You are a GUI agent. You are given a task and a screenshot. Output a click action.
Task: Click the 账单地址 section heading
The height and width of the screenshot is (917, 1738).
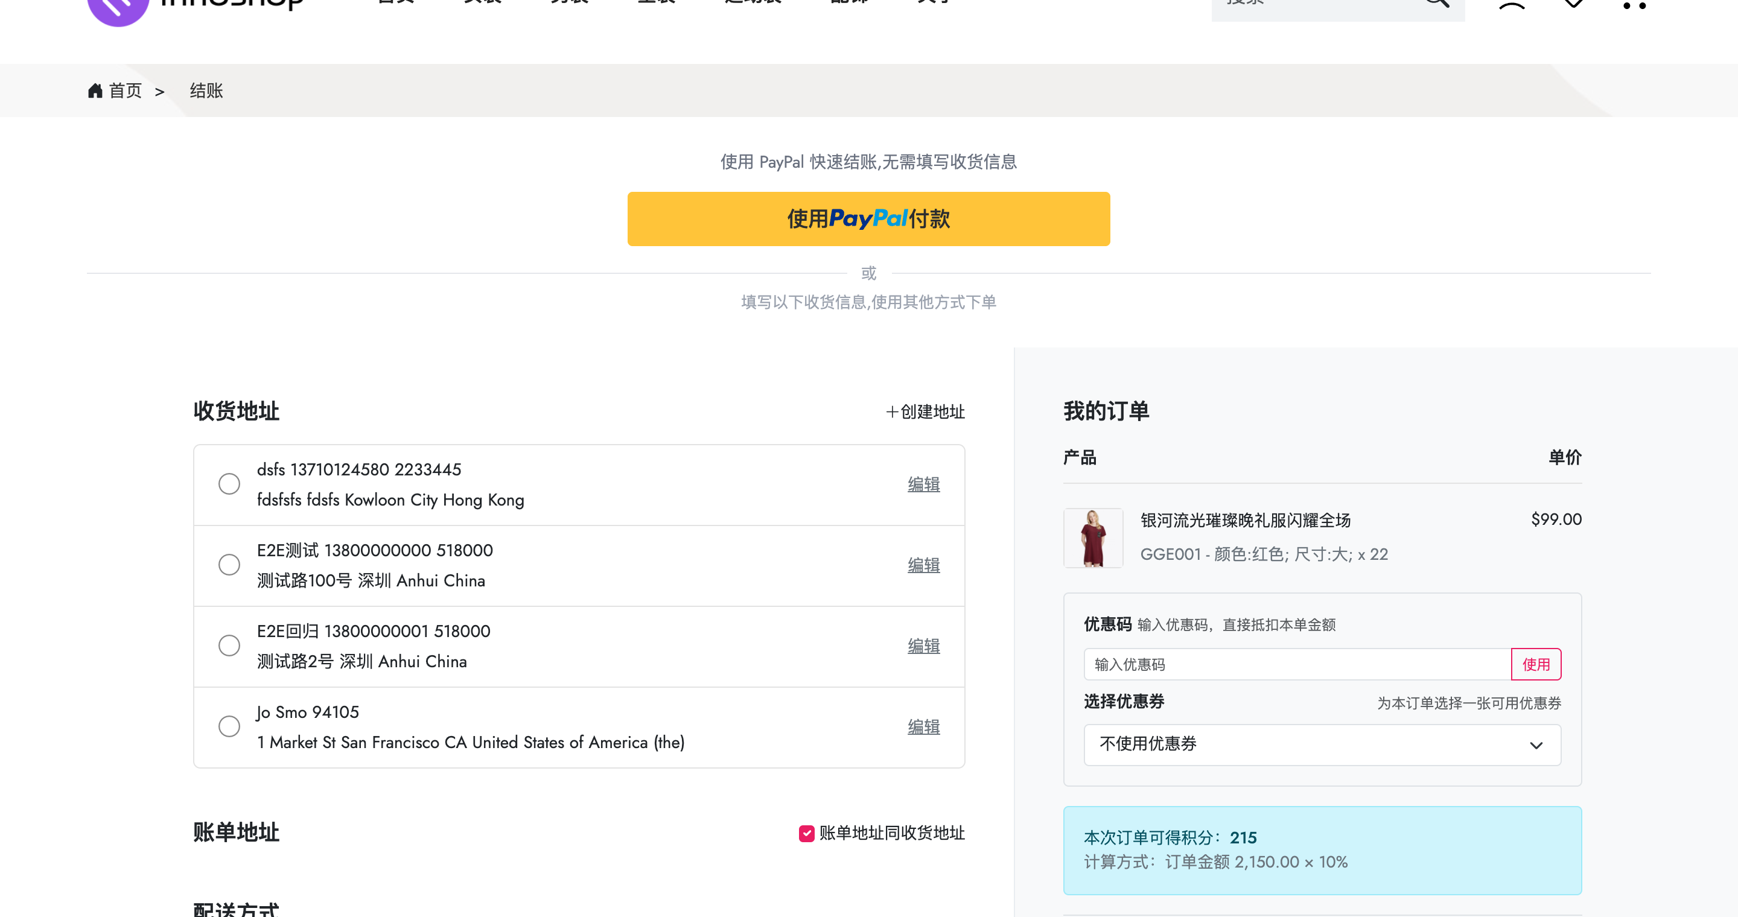coord(236,833)
